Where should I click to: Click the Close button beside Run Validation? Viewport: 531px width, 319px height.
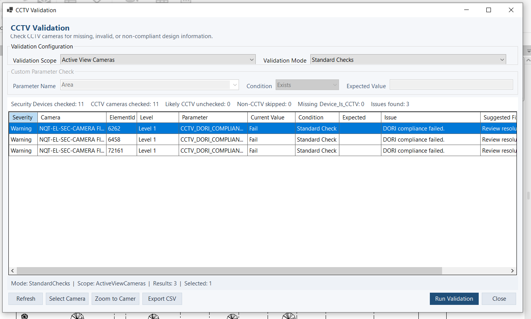click(x=499, y=299)
